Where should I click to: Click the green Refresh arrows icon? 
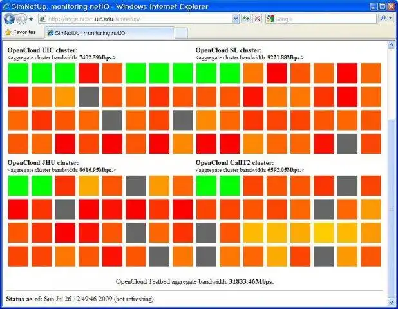pyautogui.click(x=246, y=19)
